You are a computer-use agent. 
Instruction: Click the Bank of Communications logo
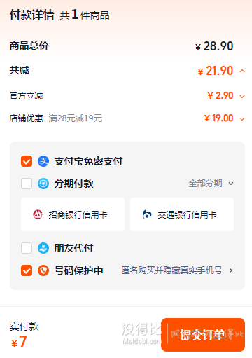point(147,214)
